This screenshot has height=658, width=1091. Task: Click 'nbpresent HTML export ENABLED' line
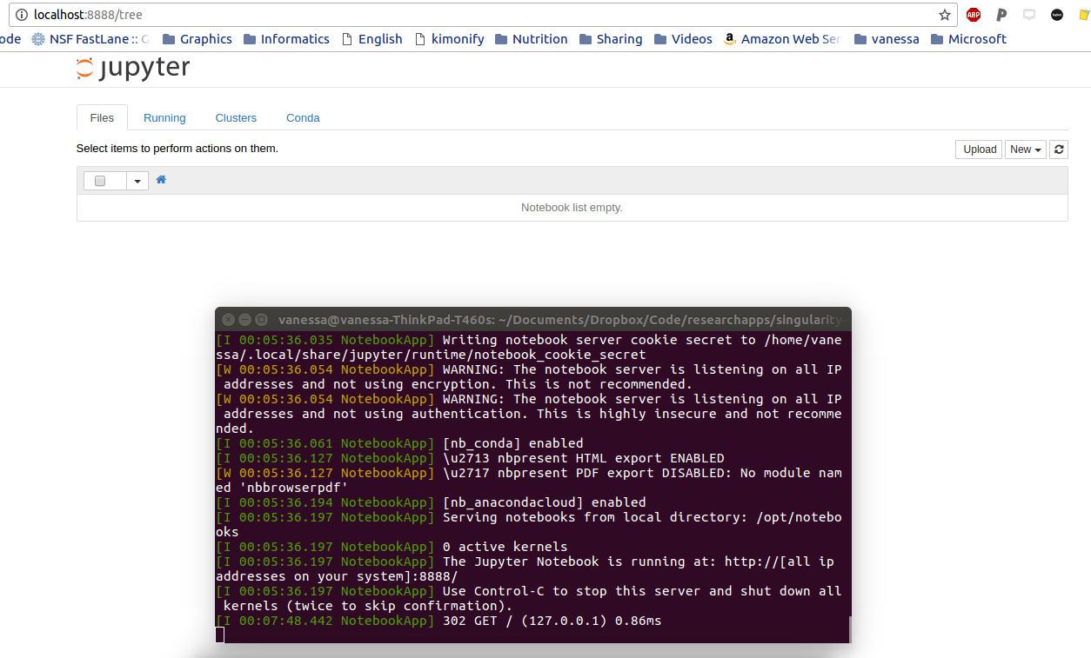470,458
